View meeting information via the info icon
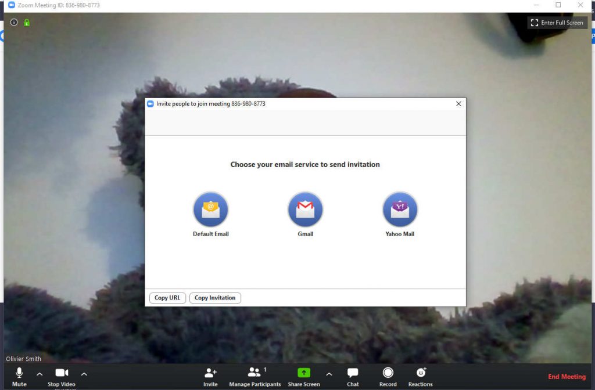Image resolution: width=595 pixels, height=390 pixels. tap(13, 22)
